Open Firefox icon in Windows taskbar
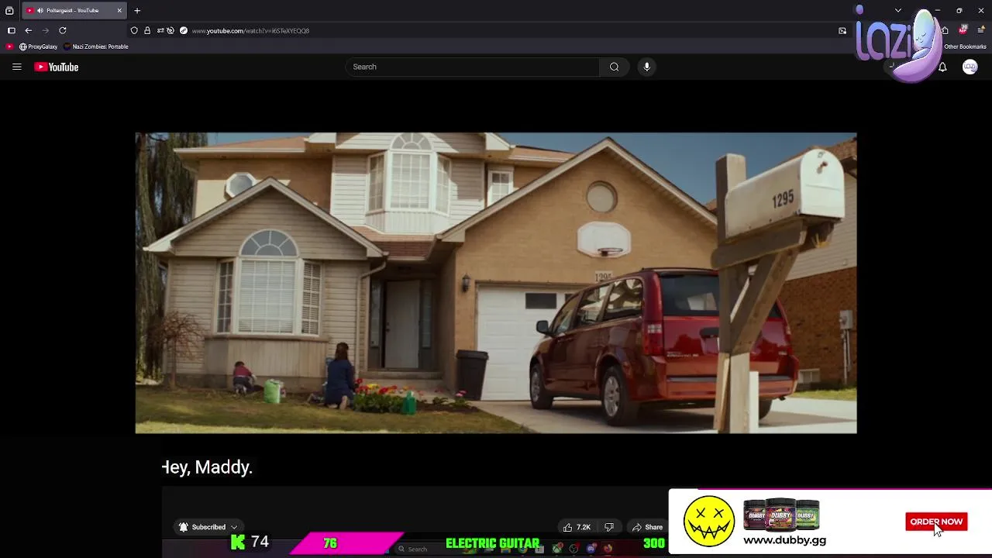 [608, 549]
